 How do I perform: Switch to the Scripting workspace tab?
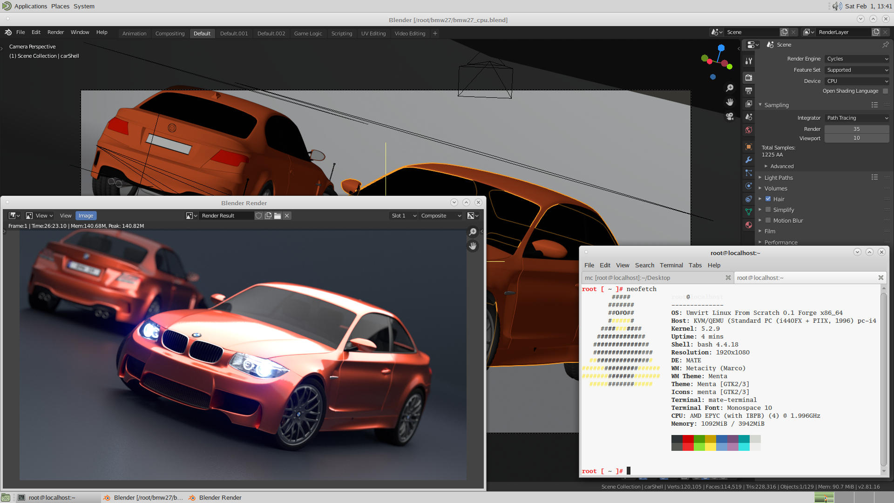(x=342, y=34)
